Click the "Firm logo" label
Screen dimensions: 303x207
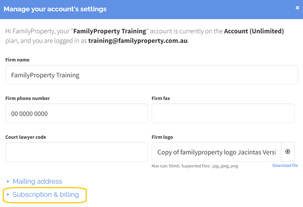pos(164,137)
